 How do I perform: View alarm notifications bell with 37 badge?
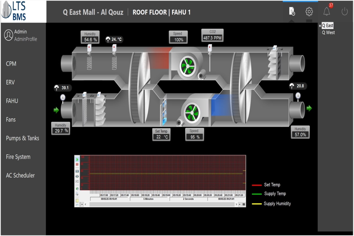pyautogui.click(x=327, y=11)
